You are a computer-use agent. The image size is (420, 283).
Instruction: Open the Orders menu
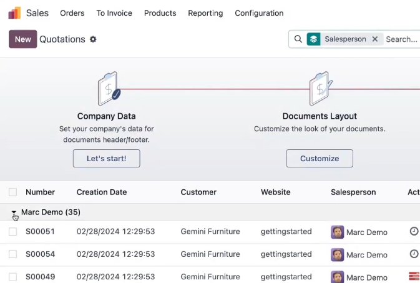(72, 13)
